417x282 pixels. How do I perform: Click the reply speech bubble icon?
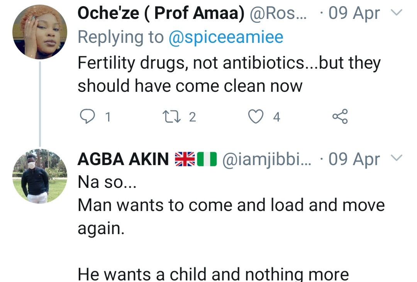[x=88, y=117]
